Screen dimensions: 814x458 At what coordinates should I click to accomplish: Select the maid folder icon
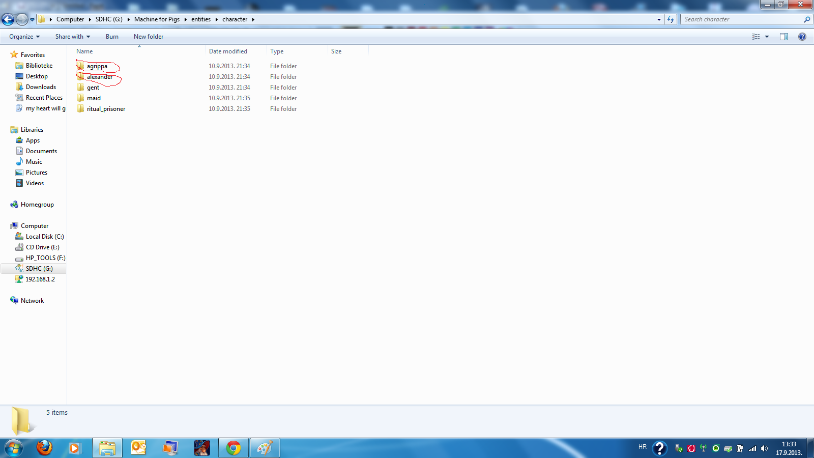coord(80,98)
